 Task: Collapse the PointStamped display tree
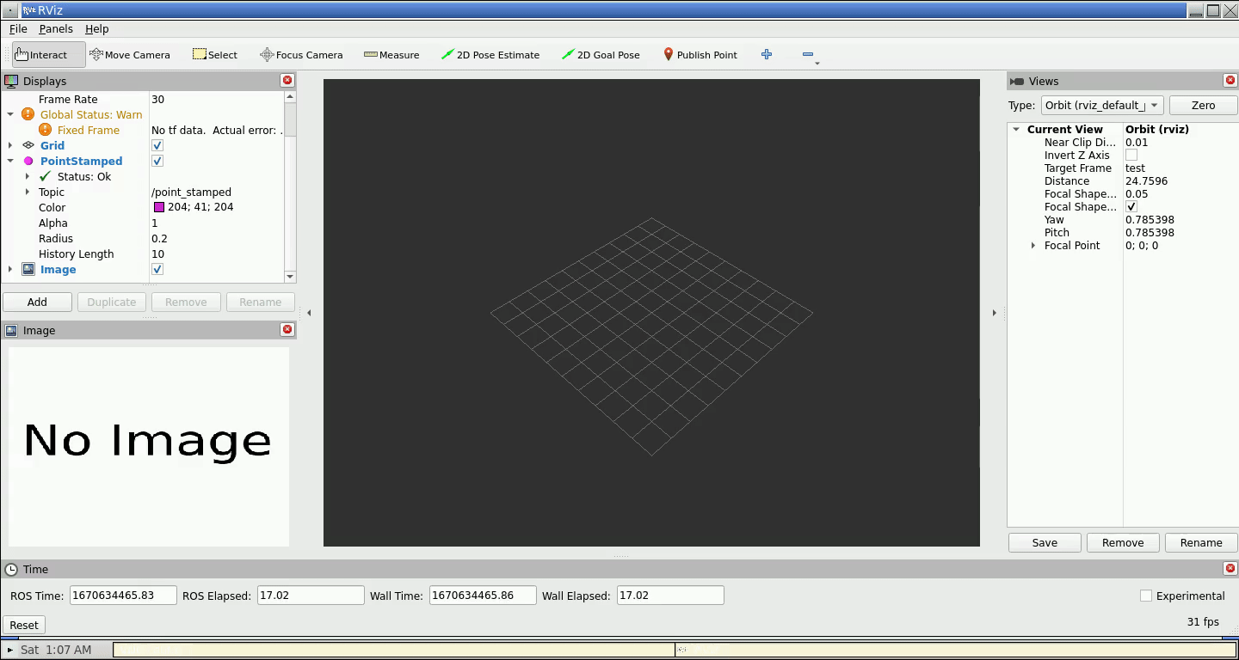coord(10,161)
